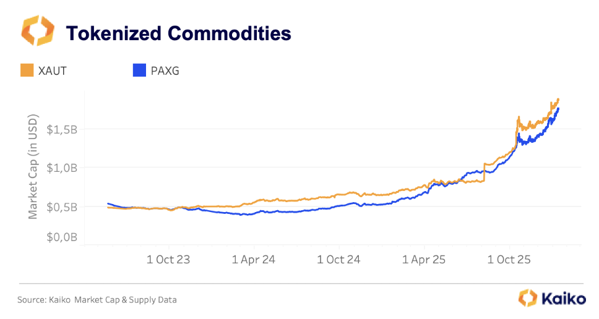599x319 pixels.
Task: Toggle the PAXG series legend label
Action: pos(165,70)
